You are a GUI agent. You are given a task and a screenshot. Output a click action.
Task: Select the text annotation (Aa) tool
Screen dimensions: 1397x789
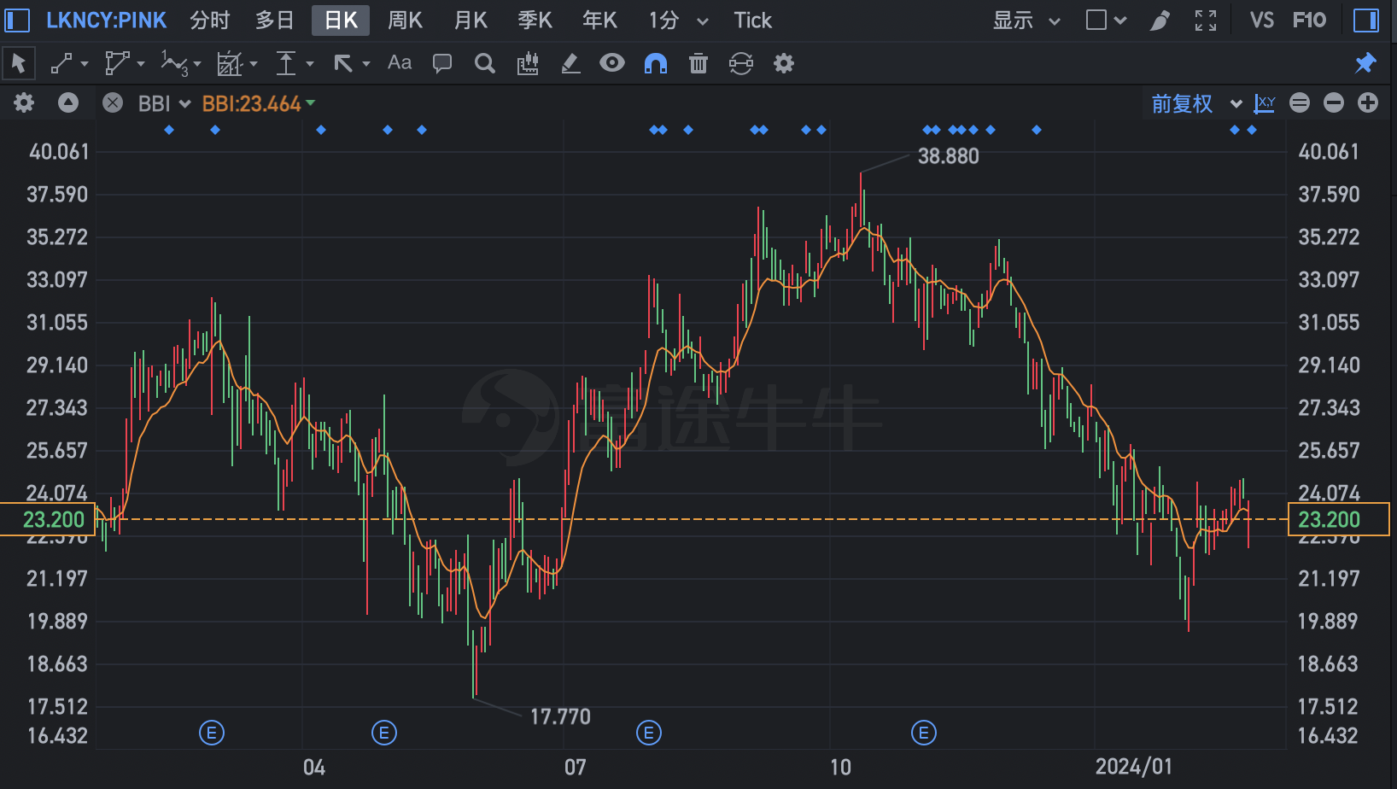400,63
